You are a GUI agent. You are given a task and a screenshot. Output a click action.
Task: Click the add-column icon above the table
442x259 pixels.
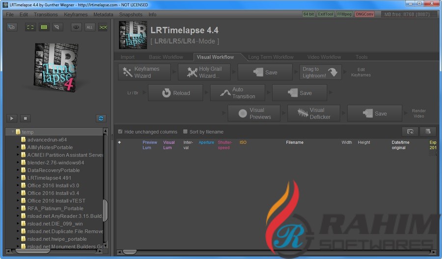pos(411,132)
